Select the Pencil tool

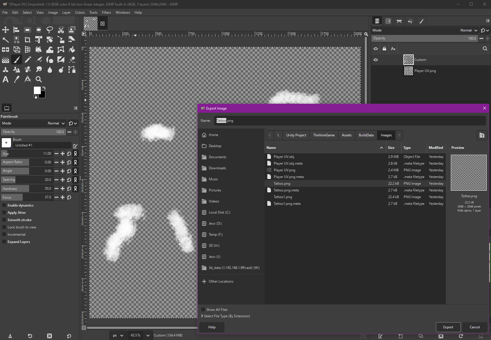tap(28, 60)
